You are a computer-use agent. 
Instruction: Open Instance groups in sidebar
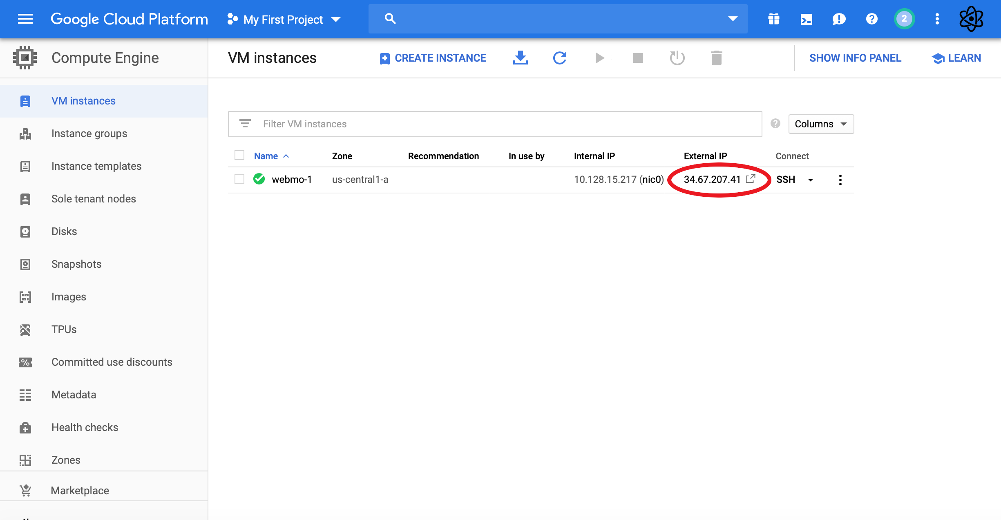104,133
